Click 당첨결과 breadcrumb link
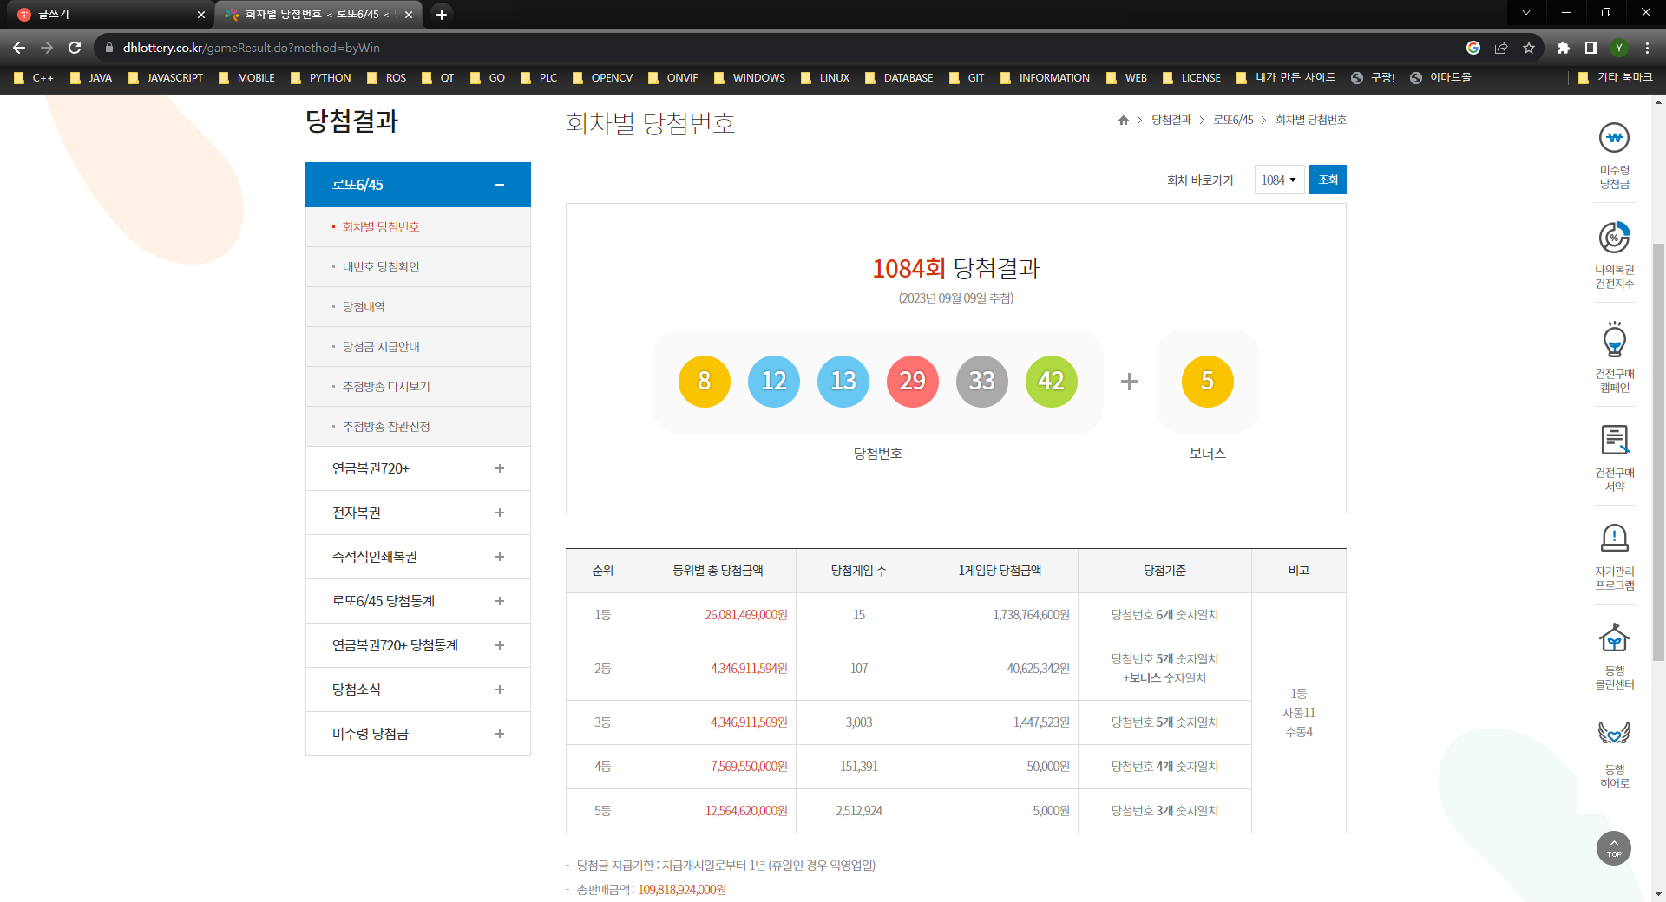The image size is (1666, 902). (x=1171, y=121)
